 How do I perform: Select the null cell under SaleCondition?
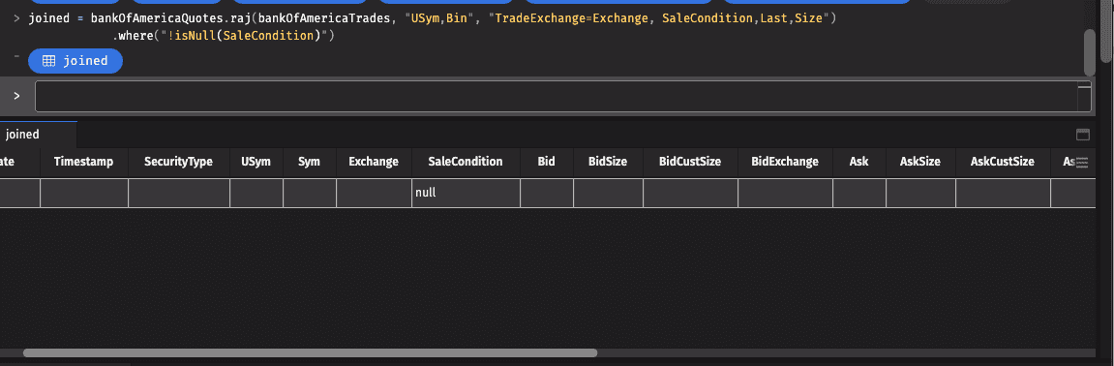pyautogui.click(x=466, y=193)
